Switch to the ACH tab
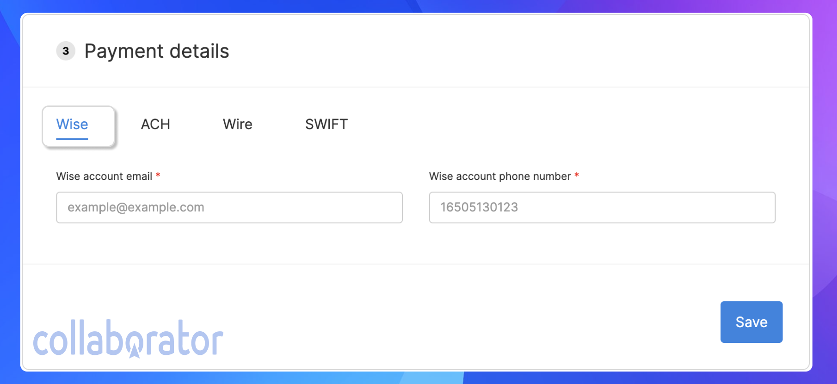The width and height of the screenshot is (837, 384). coord(155,124)
